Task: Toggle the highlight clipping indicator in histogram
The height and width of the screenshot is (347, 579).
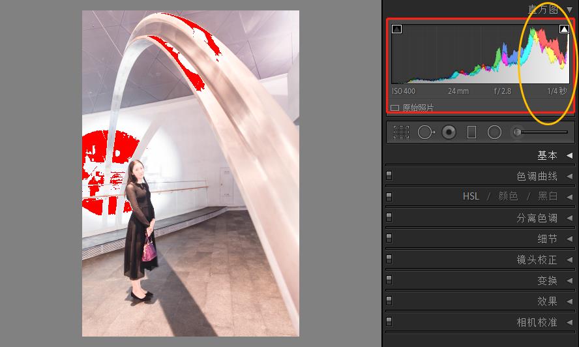Action: 564,29
